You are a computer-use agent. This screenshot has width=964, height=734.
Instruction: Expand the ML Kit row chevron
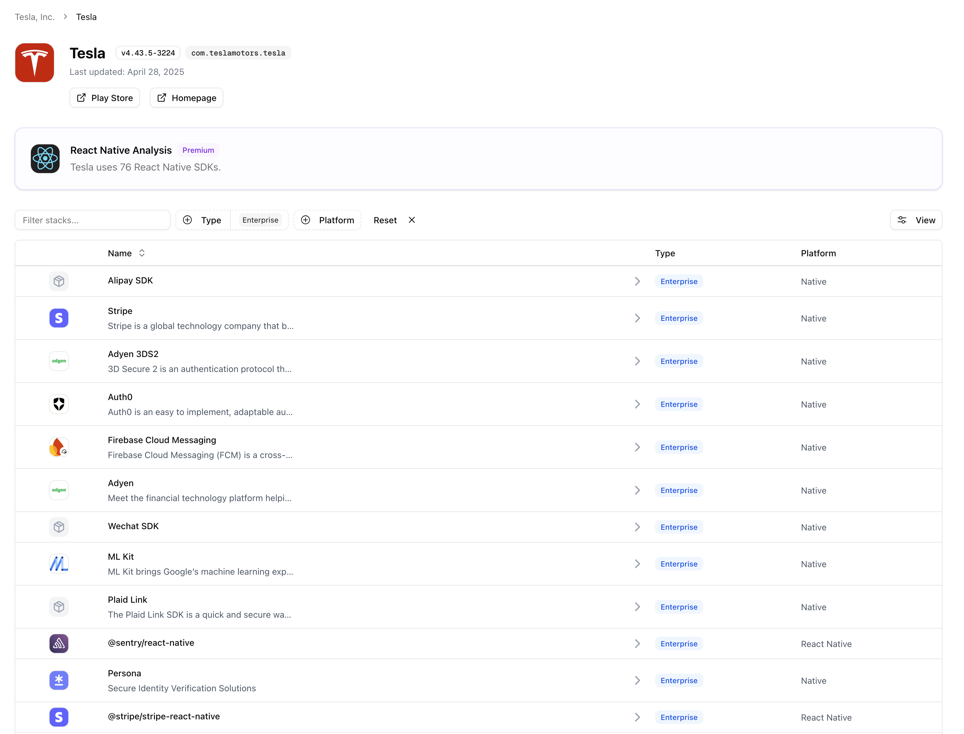point(638,564)
